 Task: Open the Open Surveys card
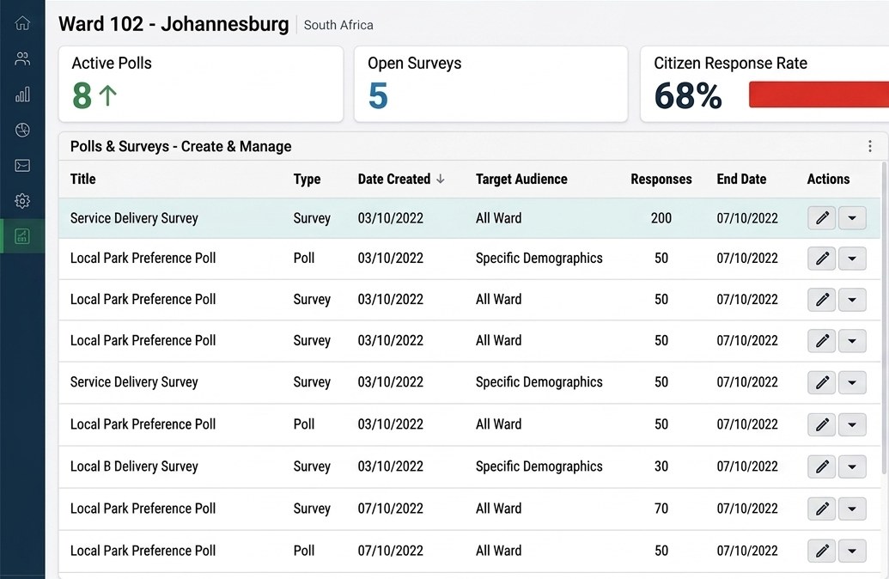pyautogui.click(x=490, y=84)
